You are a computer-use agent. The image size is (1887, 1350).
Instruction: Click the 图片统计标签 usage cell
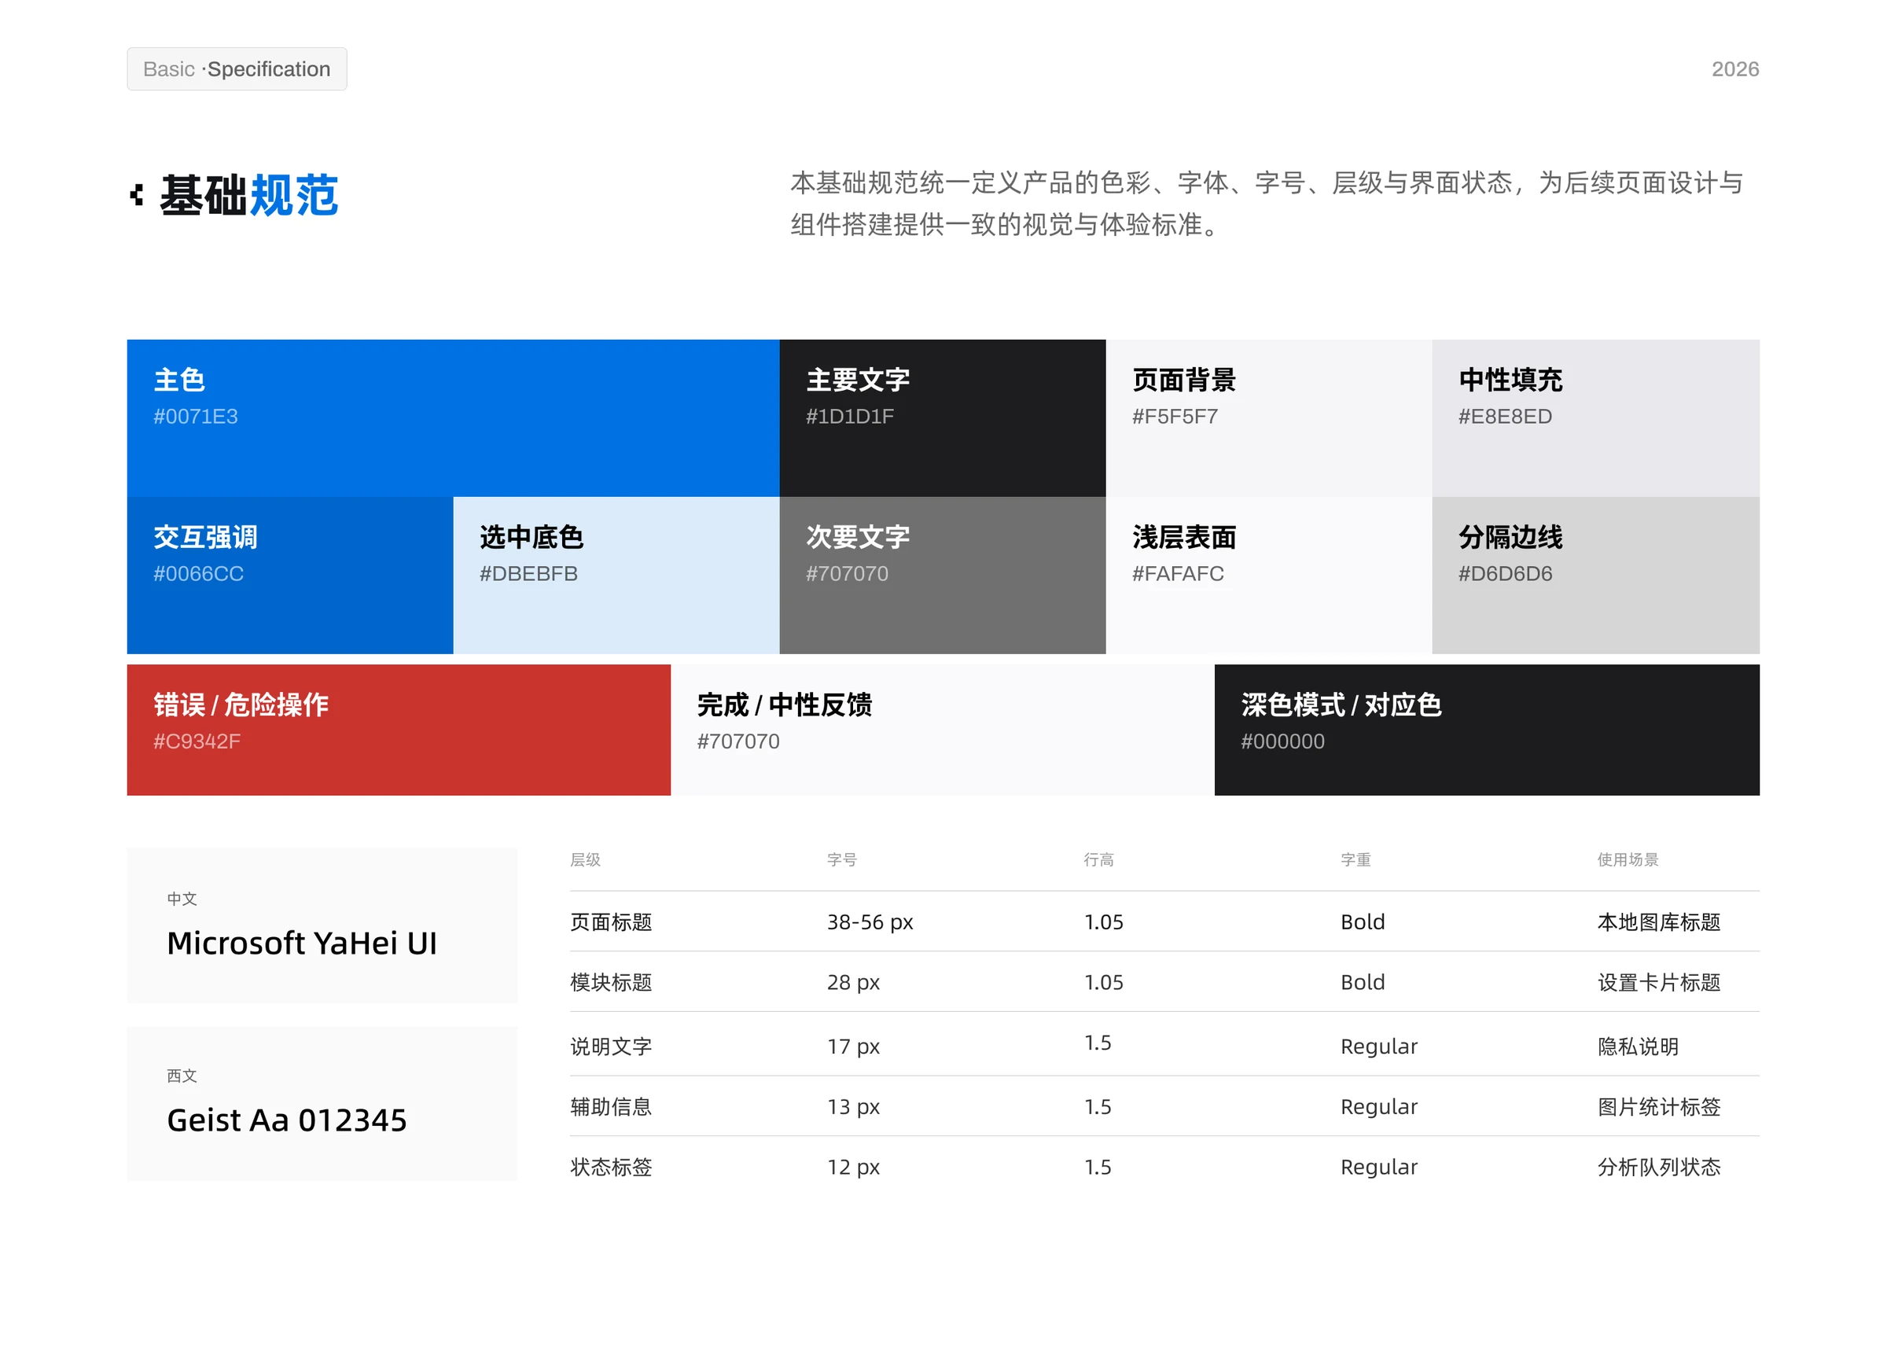pyautogui.click(x=1658, y=1106)
